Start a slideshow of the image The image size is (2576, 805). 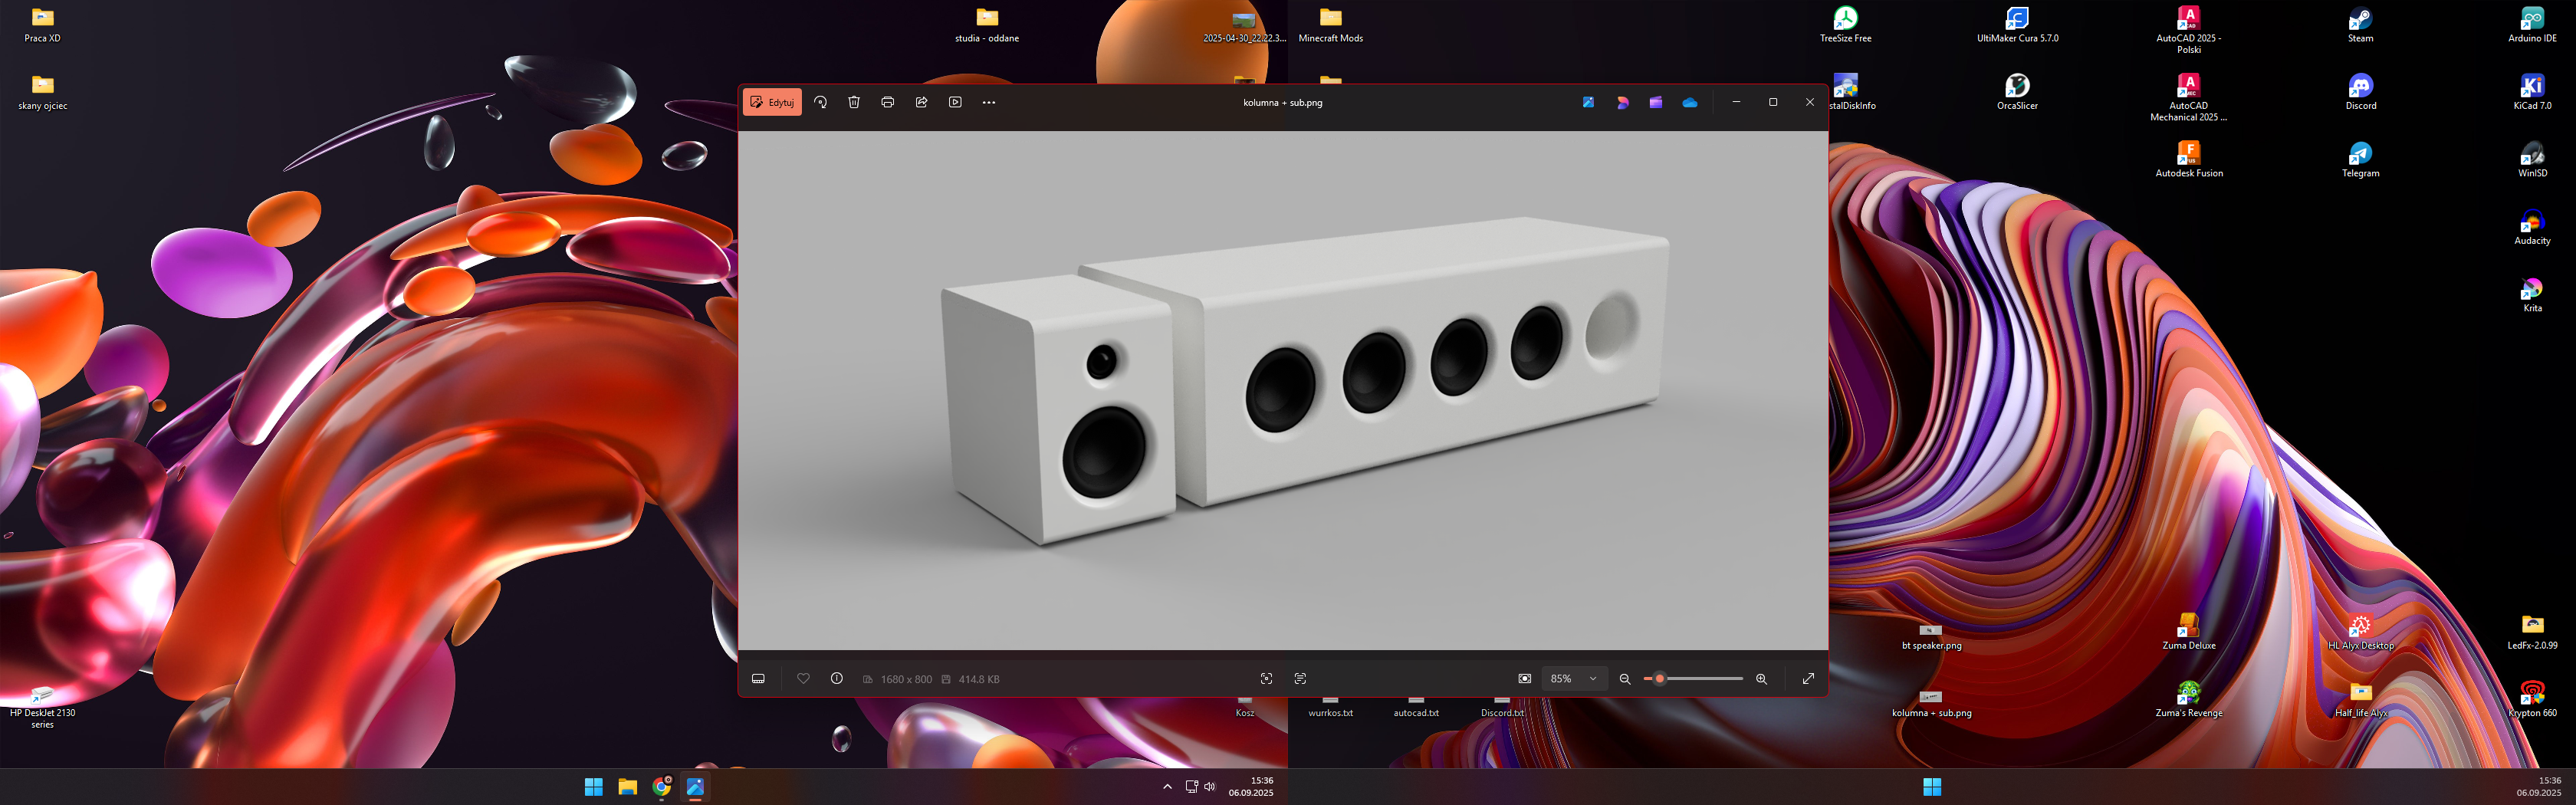point(955,102)
